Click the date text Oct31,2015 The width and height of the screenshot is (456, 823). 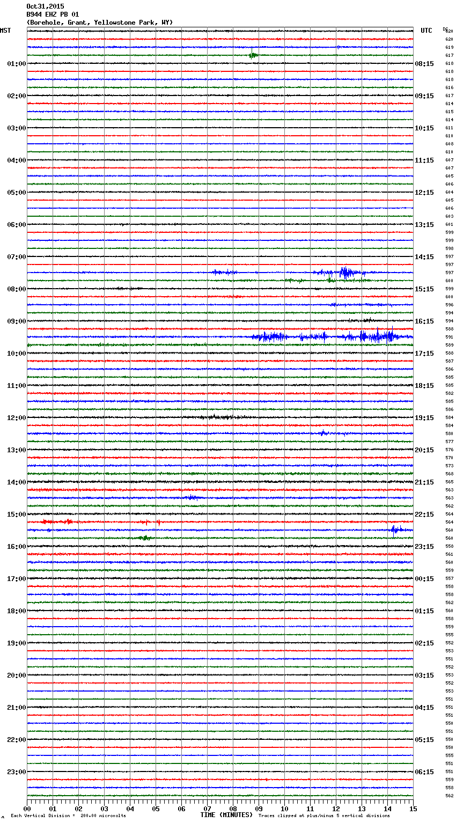click(x=45, y=6)
